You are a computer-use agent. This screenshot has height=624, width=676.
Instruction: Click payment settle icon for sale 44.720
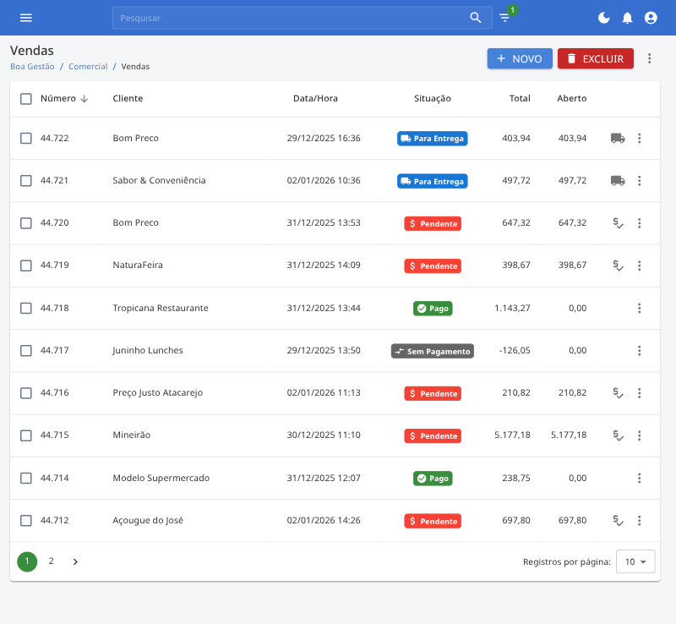[x=618, y=223]
